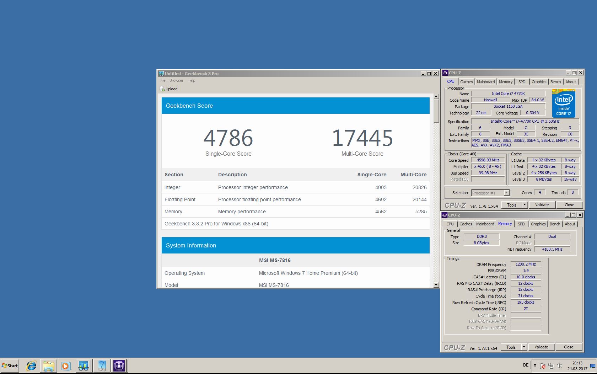The image size is (597, 374).
Task: Select Graphics tab in bottom CPU-Z window
Action: click(538, 224)
